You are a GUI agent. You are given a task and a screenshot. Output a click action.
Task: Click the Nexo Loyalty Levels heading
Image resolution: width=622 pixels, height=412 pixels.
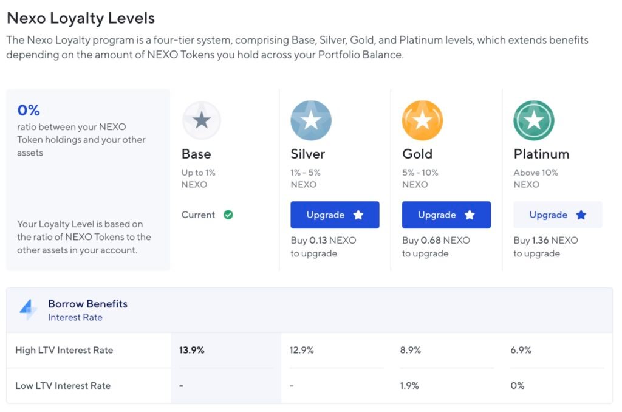[81, 19]
